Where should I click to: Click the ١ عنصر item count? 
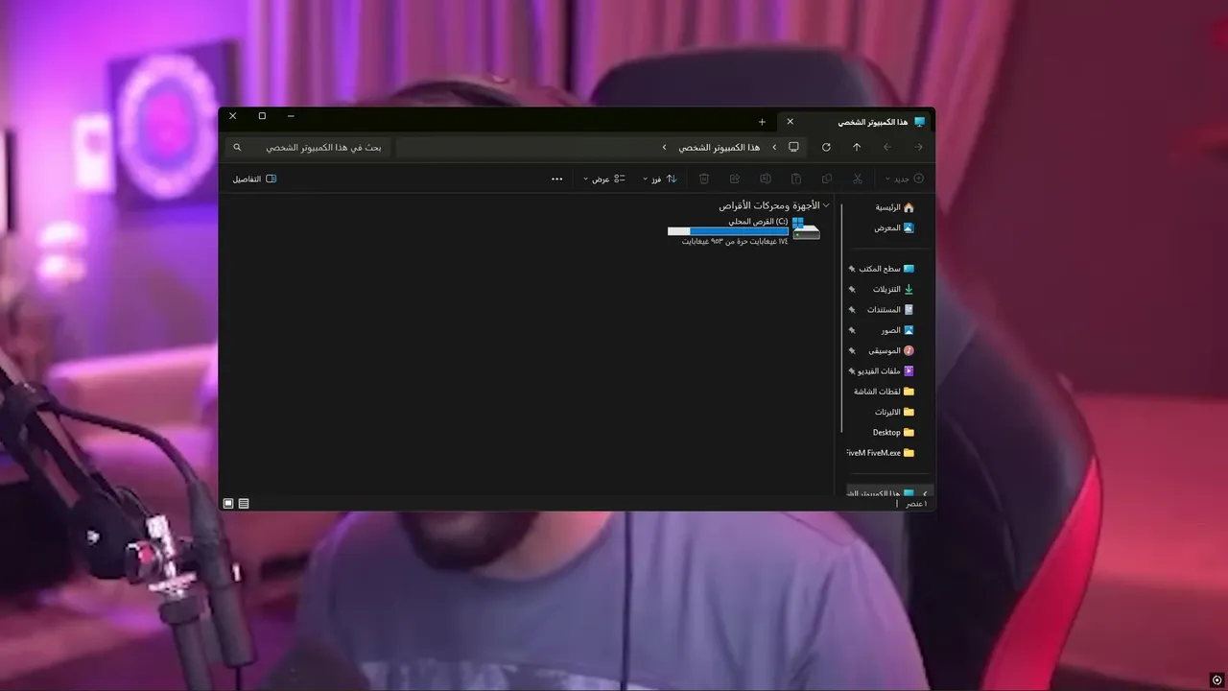916,503
